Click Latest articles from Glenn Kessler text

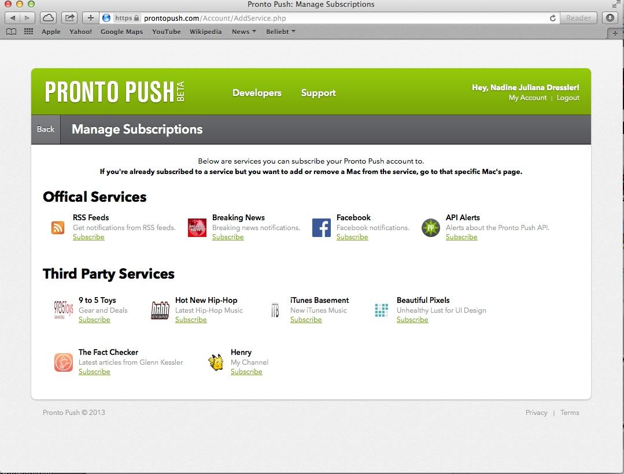pos(131,362)
